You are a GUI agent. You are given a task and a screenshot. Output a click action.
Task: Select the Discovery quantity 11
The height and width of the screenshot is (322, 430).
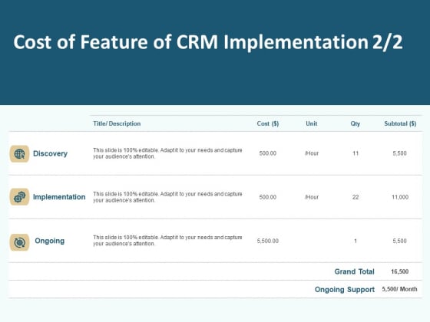click(x=356, y=153)
